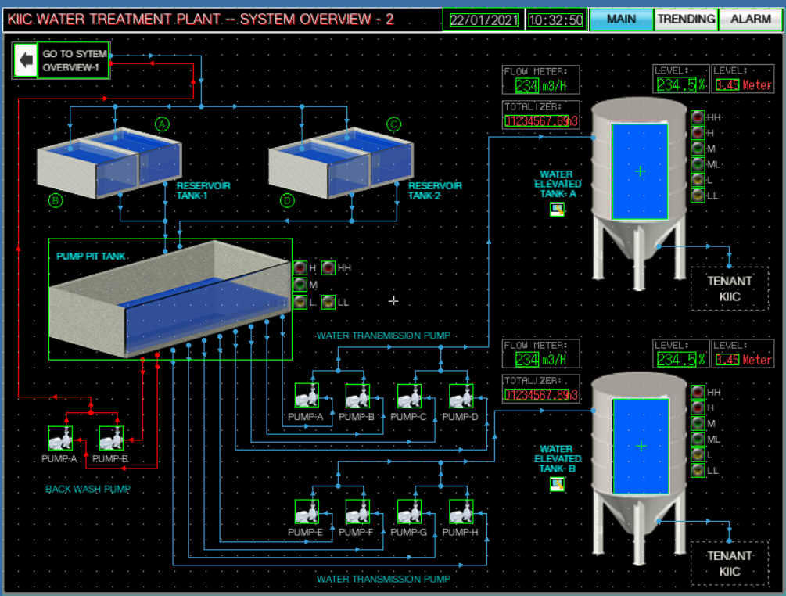Open the Water Elevated Tank-A detail icon
Screen dimensions: 786x596
click(557, 209)
